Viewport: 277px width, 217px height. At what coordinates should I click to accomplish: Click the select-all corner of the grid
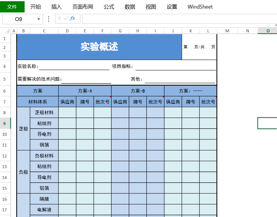point(5,31)
